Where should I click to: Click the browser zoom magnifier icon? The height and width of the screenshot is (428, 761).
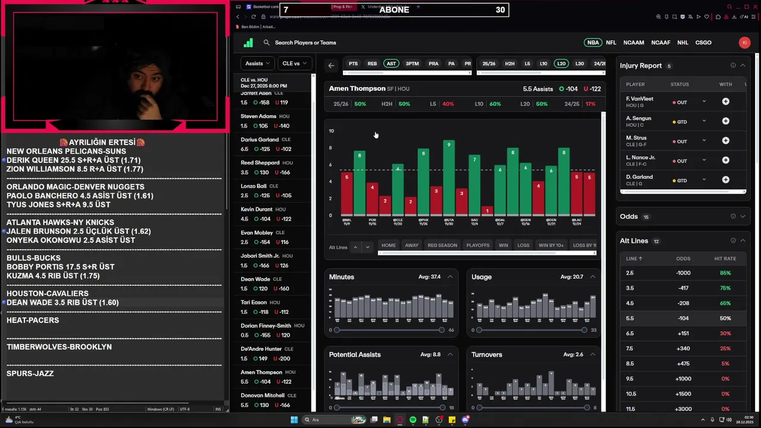(659, 17)
